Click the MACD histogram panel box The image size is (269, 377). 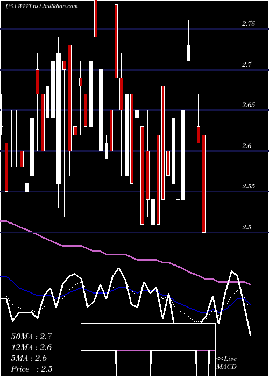point(148,350)
